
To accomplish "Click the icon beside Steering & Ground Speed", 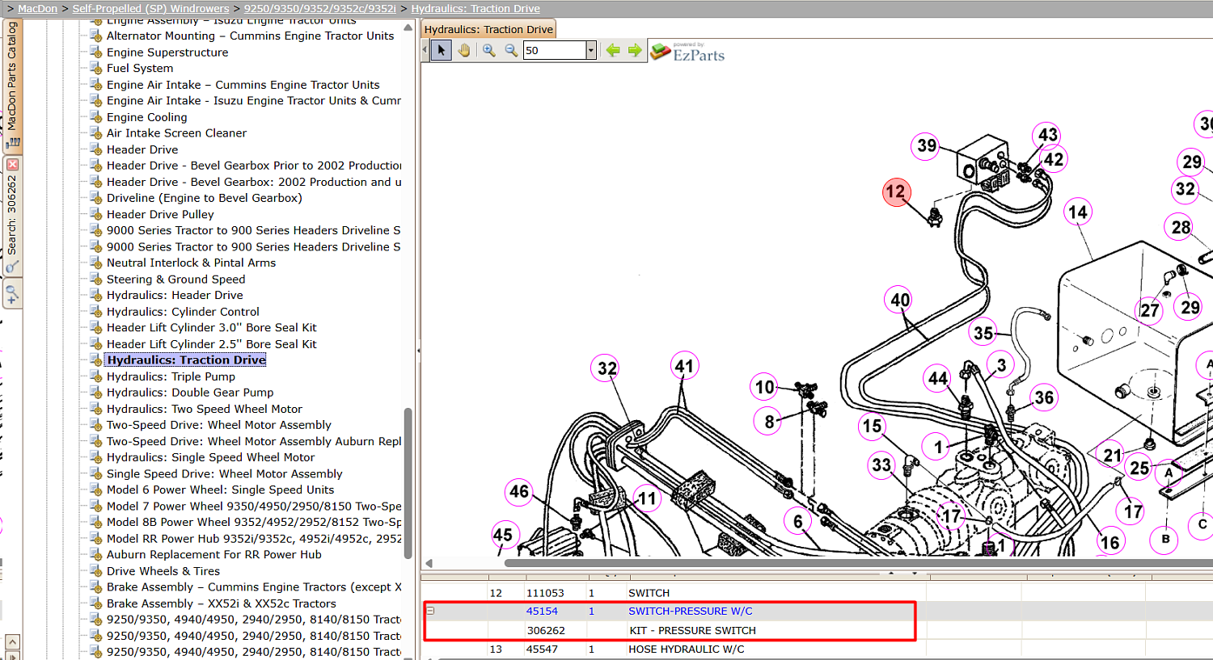I will 95,279.
